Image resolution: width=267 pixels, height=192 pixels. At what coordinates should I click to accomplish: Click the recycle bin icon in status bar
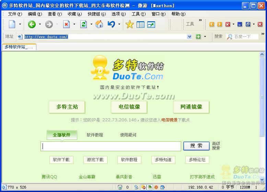tap(120, 187)
